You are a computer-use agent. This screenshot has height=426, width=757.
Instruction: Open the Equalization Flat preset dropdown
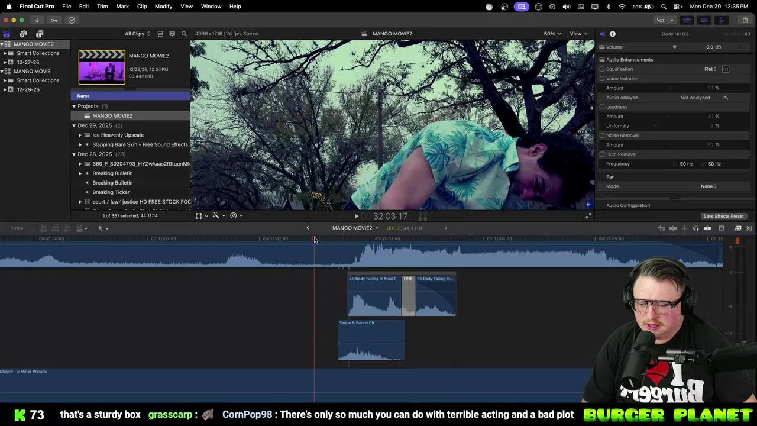click(x=710, y=69)
